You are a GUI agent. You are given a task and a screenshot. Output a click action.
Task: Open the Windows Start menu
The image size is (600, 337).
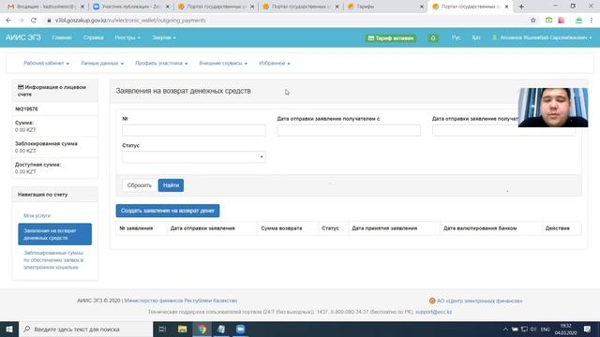pos(9,329)
